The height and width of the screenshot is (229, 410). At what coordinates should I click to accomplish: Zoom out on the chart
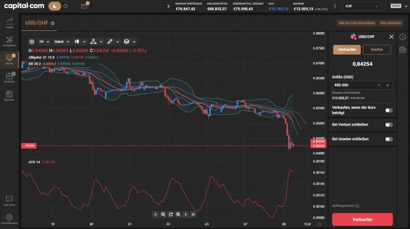click(163, 214)
